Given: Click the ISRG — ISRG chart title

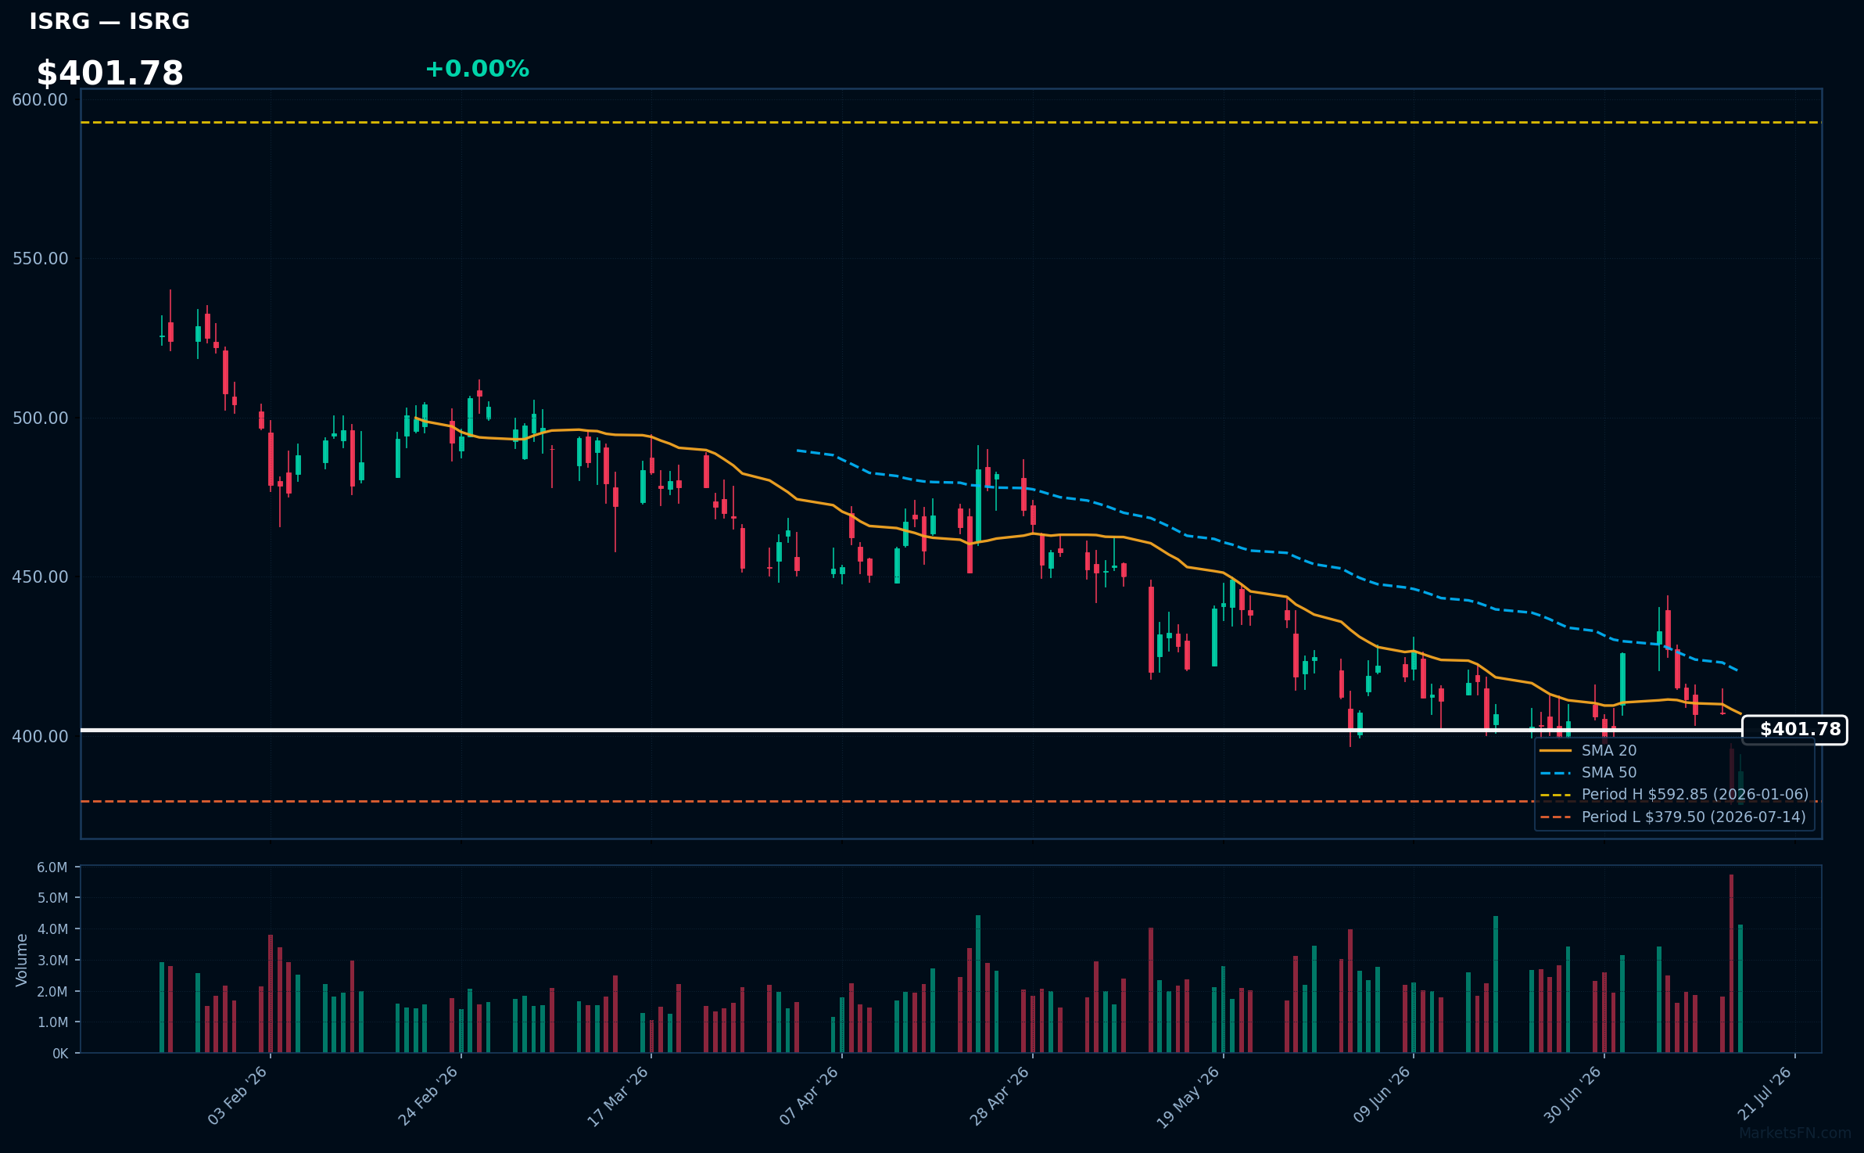Looking at the screenshot, I should click(x=109, y=21).
